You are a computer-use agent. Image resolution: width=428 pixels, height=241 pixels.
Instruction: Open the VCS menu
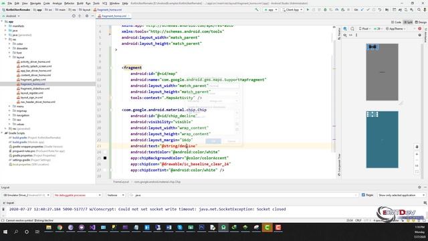(x=104, y=3)
